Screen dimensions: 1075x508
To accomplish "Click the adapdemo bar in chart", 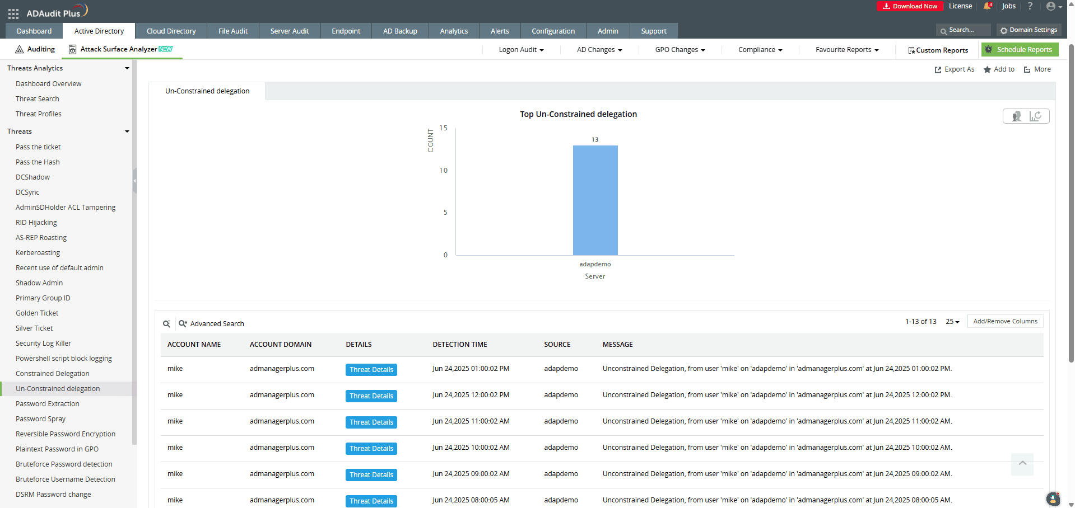I will coord(595,200).
